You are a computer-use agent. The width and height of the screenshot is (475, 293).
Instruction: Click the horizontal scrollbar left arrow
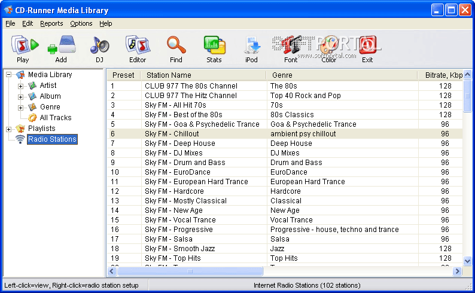tap(112, 271)
